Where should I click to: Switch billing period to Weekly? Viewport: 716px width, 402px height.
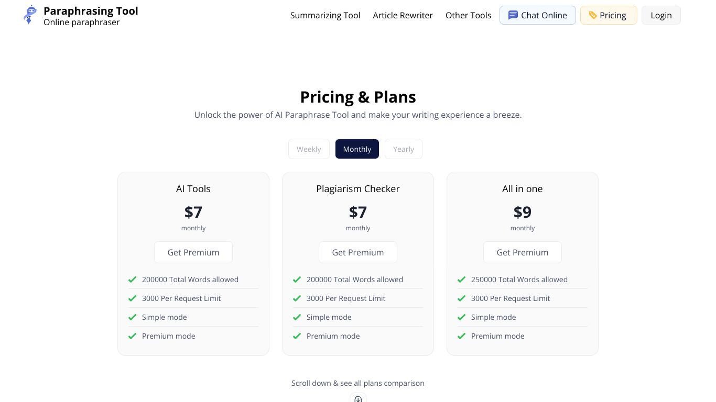(309, 149)
